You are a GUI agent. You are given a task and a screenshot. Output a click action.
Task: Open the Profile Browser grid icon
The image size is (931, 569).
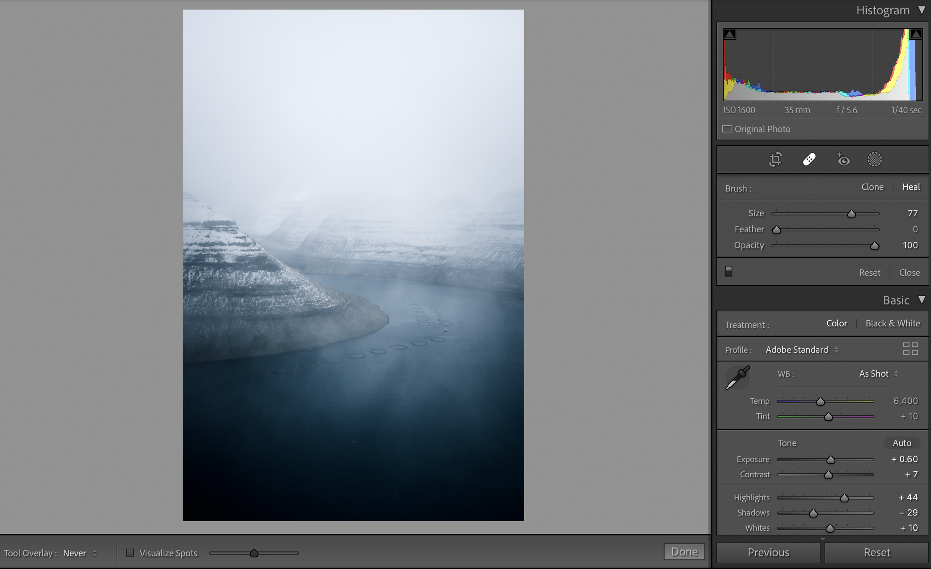[x=910, y=349]
